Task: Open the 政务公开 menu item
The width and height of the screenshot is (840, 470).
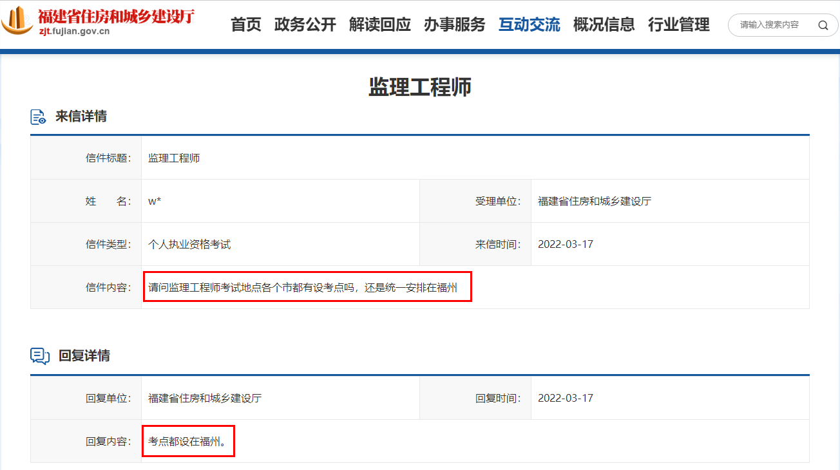Action: pyautogui.click(x=305, y=24)
